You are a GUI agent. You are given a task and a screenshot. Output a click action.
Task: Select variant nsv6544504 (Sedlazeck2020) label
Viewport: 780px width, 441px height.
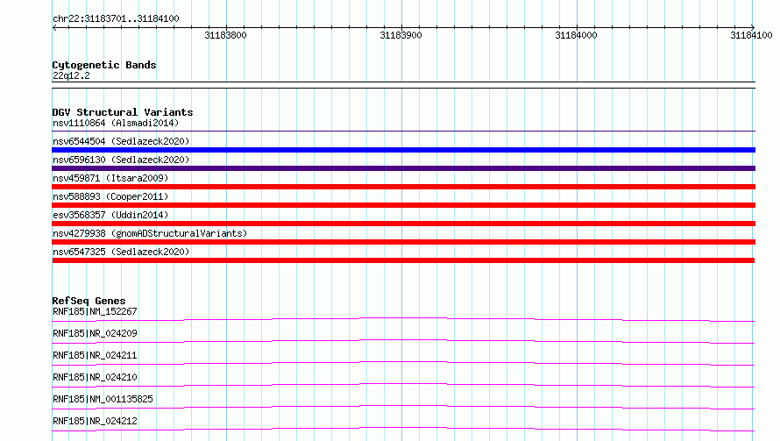coord(121,141)
